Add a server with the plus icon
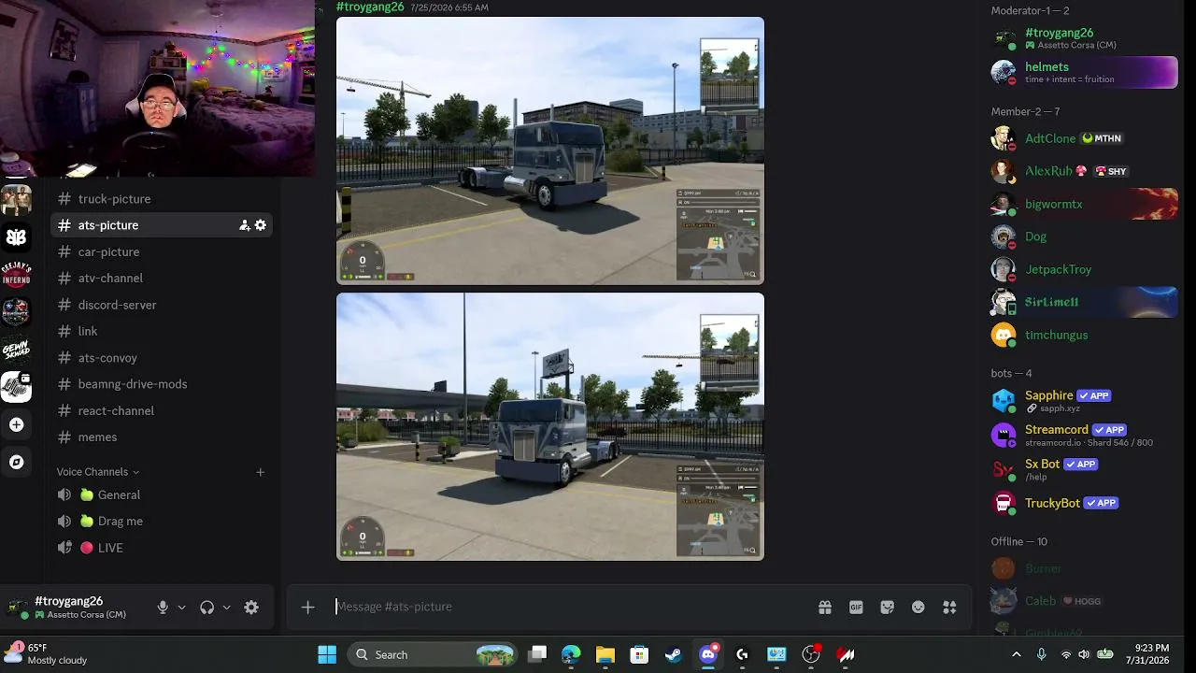 point(16,424)
